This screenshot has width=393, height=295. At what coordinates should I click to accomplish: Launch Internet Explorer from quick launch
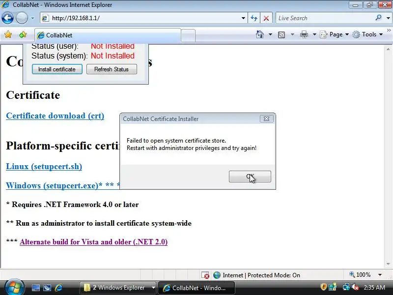point(58,288)
